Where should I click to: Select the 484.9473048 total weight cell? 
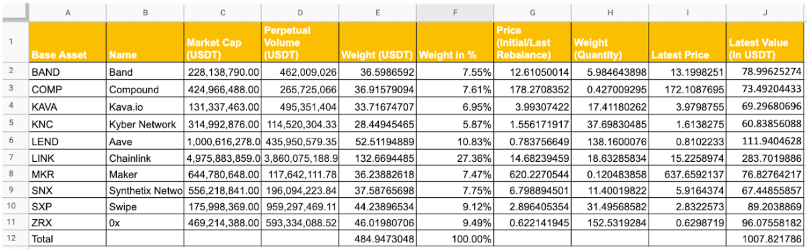tap(377, 238)
